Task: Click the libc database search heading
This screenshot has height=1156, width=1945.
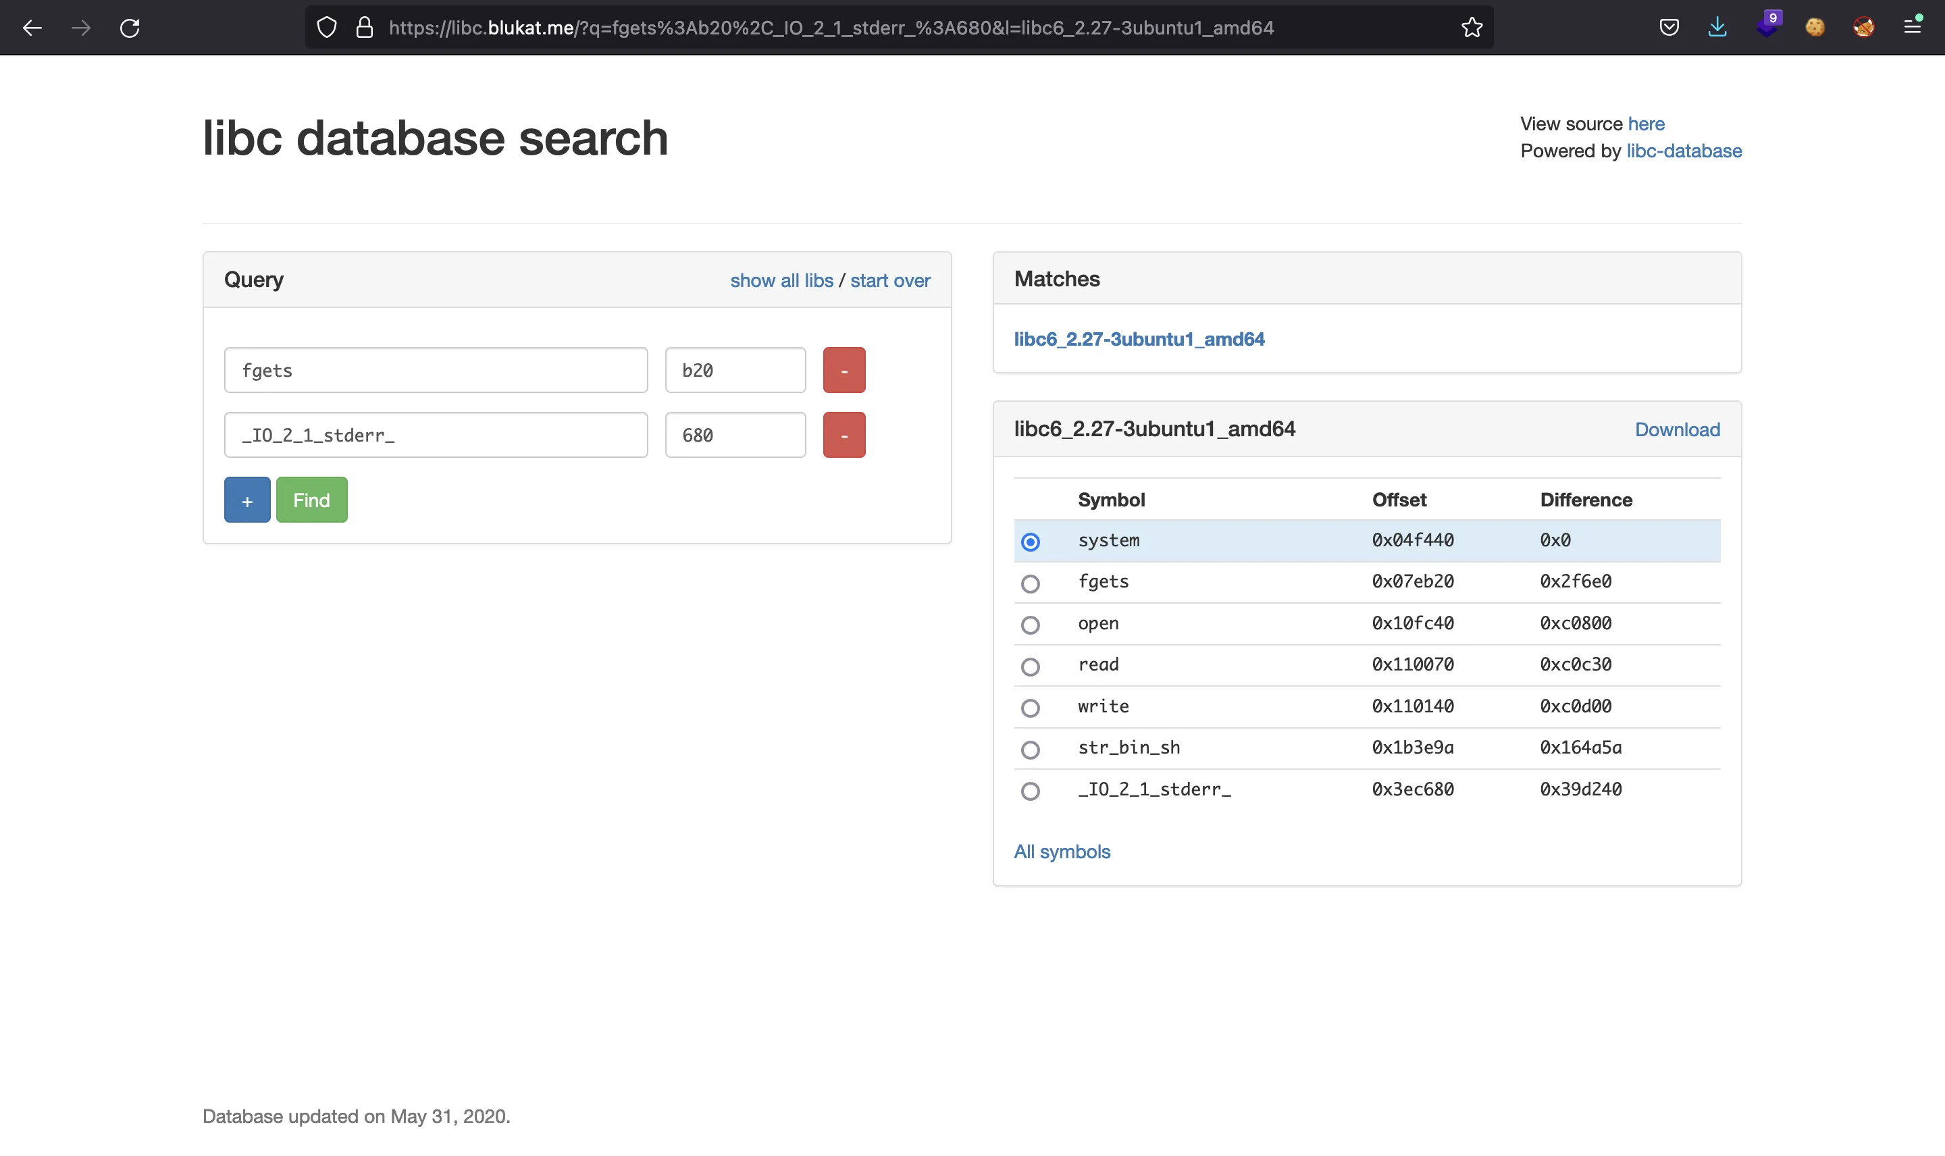Action: pos(435,138)
